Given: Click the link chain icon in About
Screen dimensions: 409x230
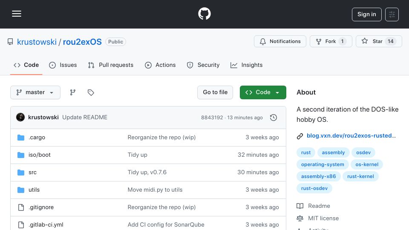Looking at the screenshot, I should [x=300, y=136].
